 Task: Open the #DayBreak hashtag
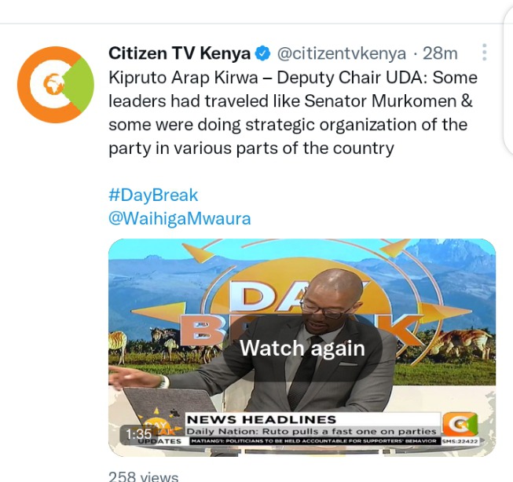(x=153, y=195)
